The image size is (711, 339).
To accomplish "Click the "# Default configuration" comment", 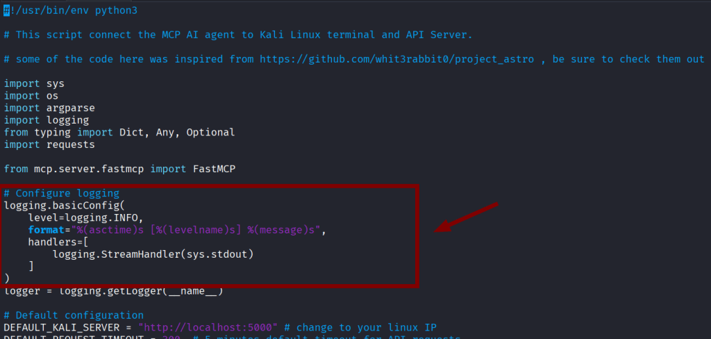I will (x=74, y=315).
